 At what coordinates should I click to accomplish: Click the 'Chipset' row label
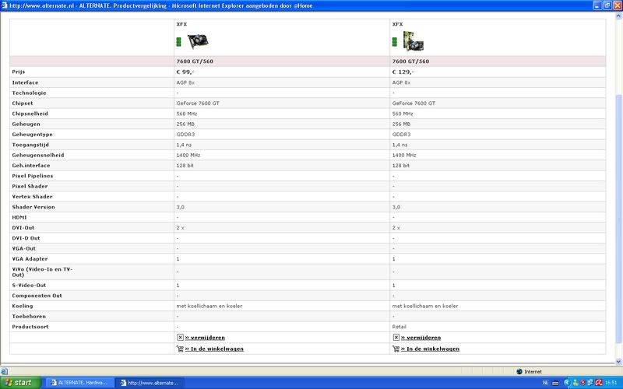(x=23, y=103)
